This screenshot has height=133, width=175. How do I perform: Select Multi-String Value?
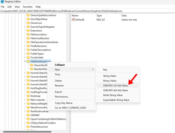coord(118,95)
